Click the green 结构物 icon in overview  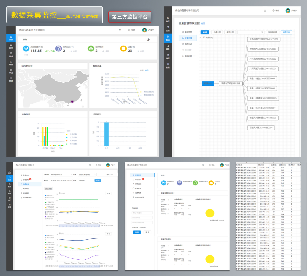click(x=91, y=49)
